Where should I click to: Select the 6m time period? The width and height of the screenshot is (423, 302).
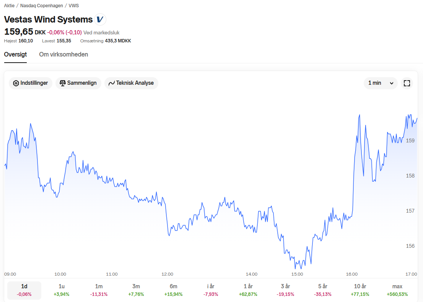[174, 290]
